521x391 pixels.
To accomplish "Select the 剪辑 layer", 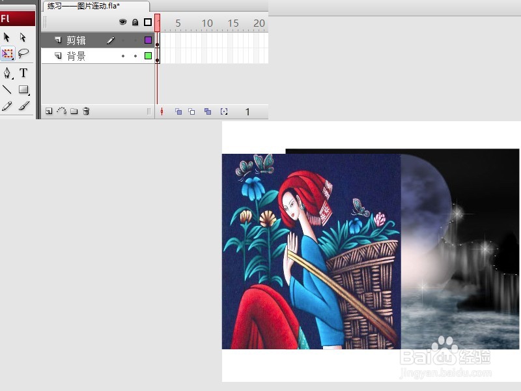I will (x=97, y=40).
